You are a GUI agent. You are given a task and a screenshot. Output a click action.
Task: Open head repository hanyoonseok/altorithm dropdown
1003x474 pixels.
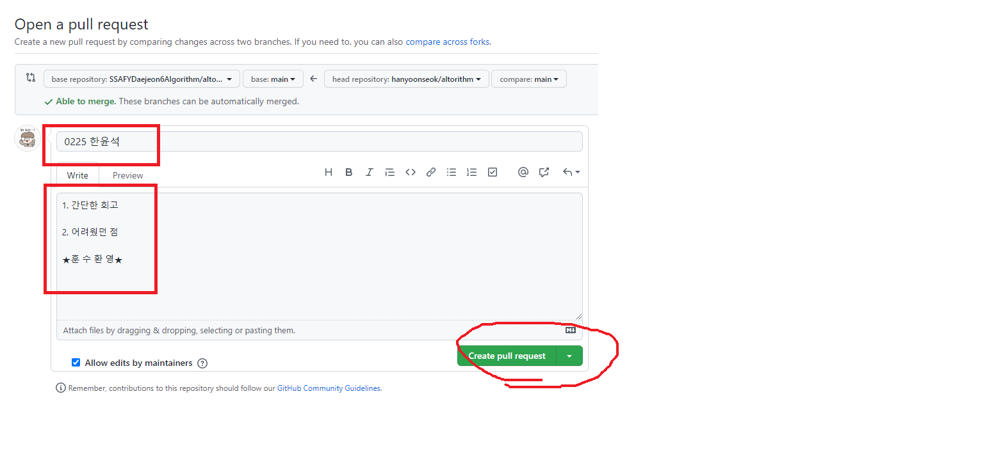pos(407,79)
